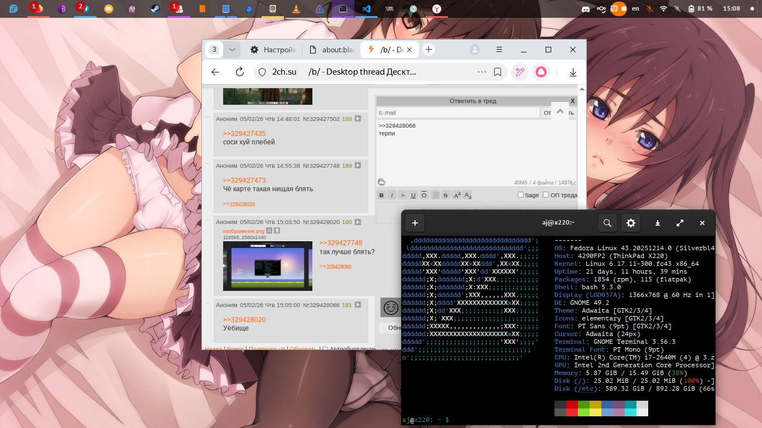Image resolution: width=762 pixels, height=428 pixels.
Task: Reload the page with the refresh icon
Action: (x=240, y=72)
